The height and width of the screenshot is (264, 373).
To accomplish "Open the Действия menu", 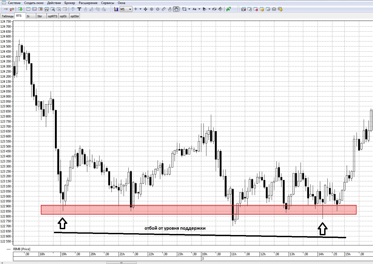I will 54,3.
